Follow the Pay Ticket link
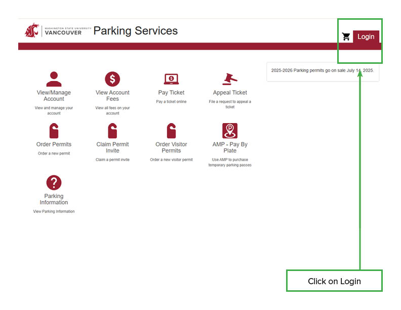Viewport: 401px width, 310px height. pos(171,93)
